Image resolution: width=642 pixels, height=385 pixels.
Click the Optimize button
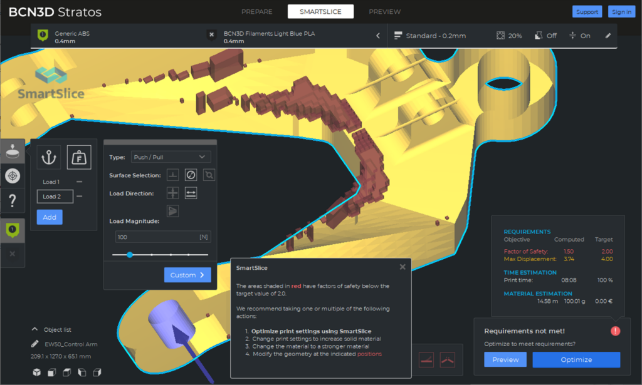(x=576, y=360)
